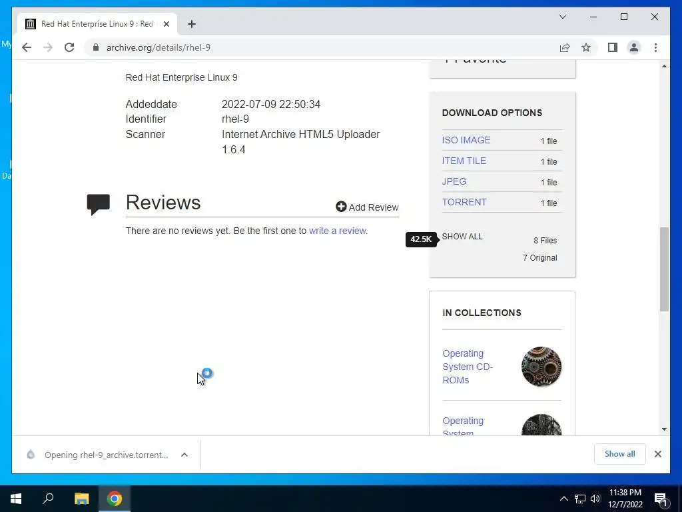The height and width of the screenshot is (512, 682).
Task: Show hidden system tray icons
Action: point(563,499)
